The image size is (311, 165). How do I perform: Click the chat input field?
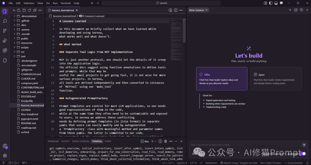245,145
